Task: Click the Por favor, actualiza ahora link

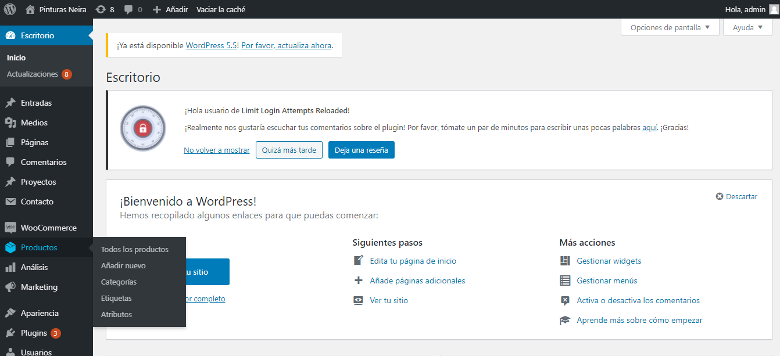Action: [286, 45]
